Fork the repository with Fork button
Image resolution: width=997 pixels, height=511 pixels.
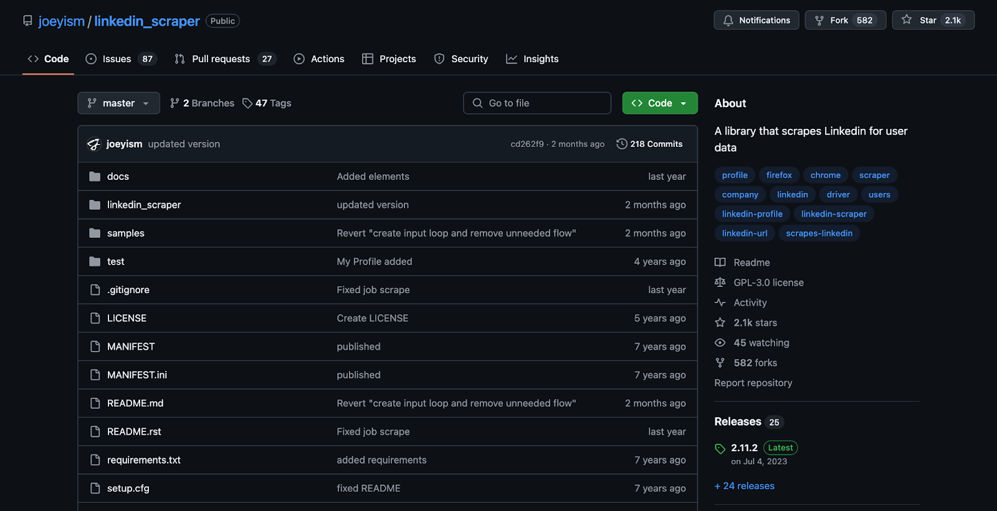coord(846,21)
